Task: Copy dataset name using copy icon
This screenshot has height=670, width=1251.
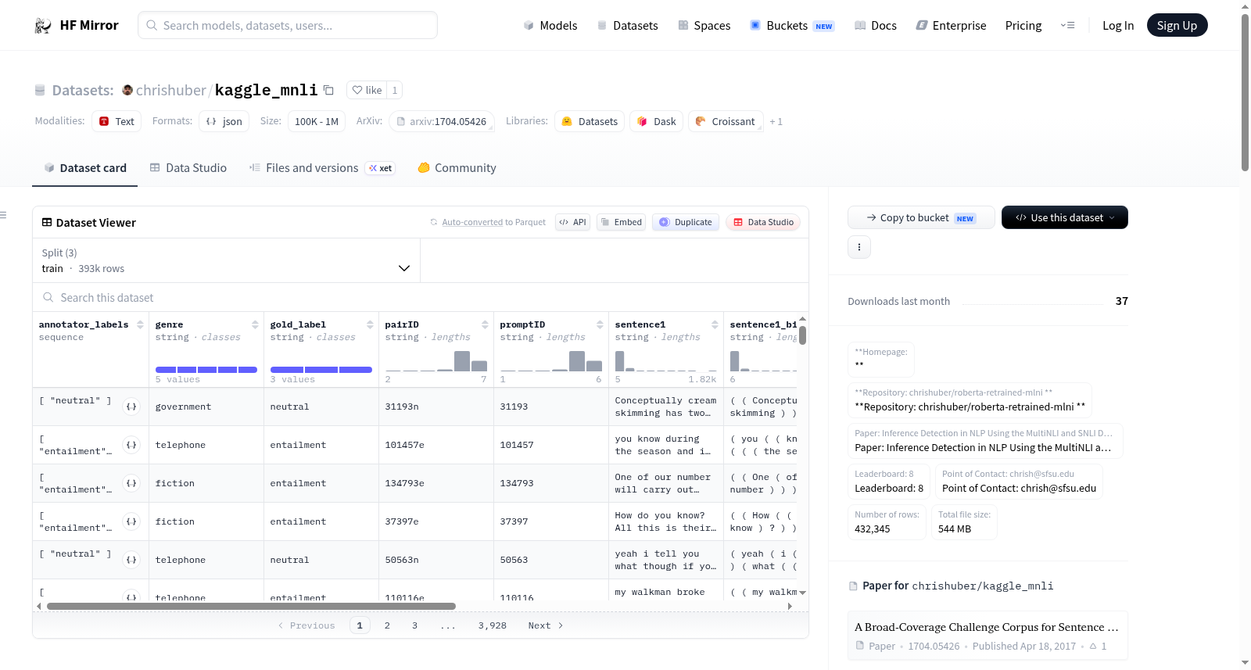Action: tap(329, 90)
